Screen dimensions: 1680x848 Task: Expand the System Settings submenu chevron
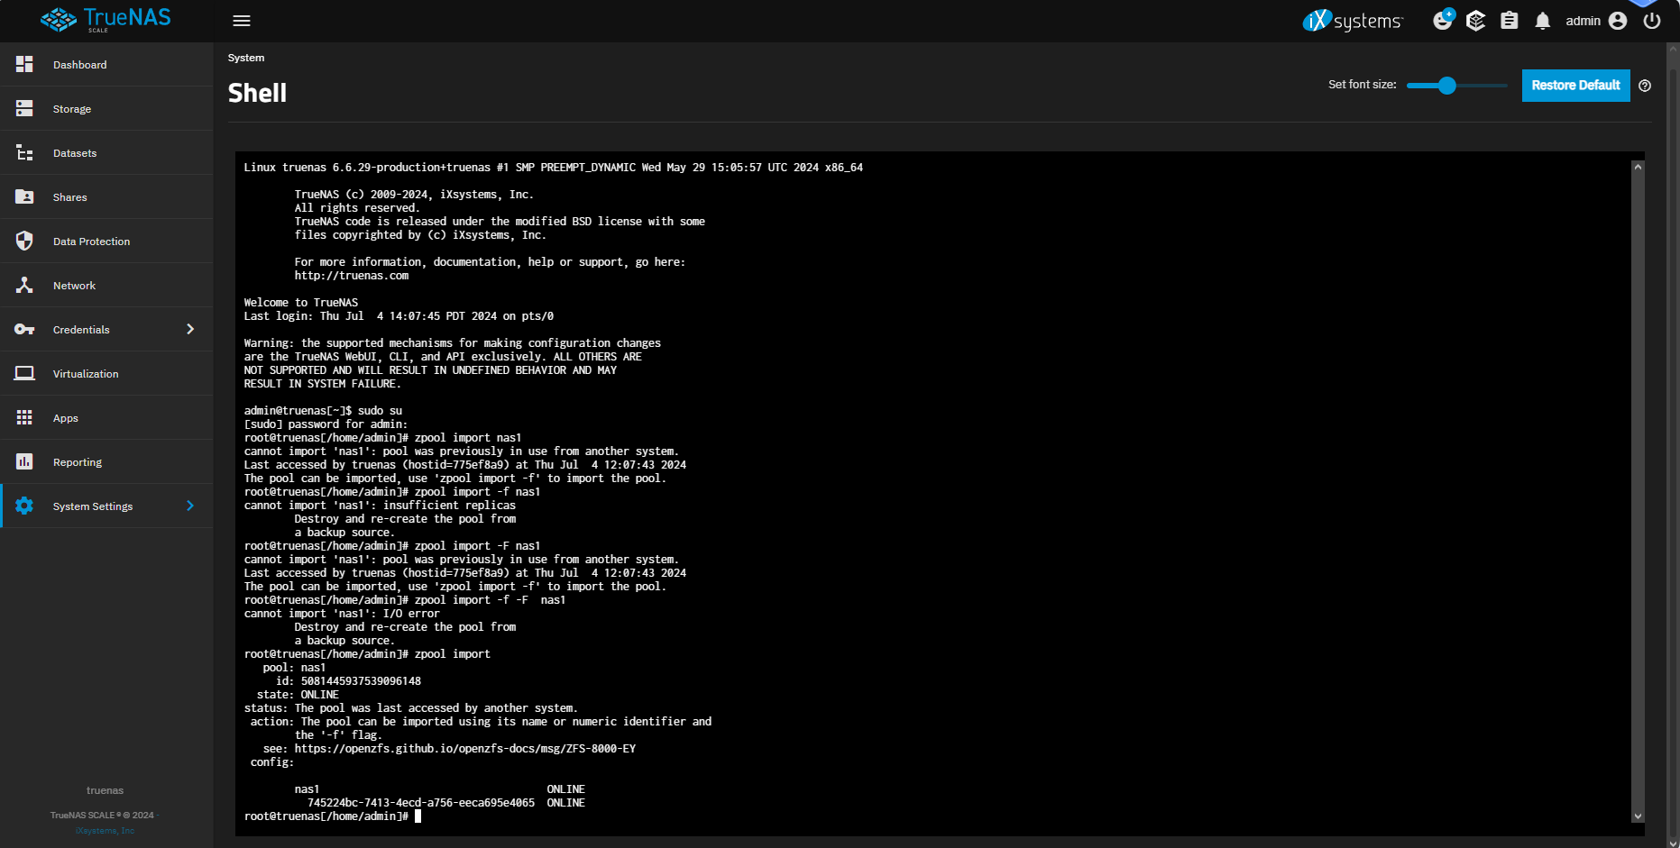(190, 506)
